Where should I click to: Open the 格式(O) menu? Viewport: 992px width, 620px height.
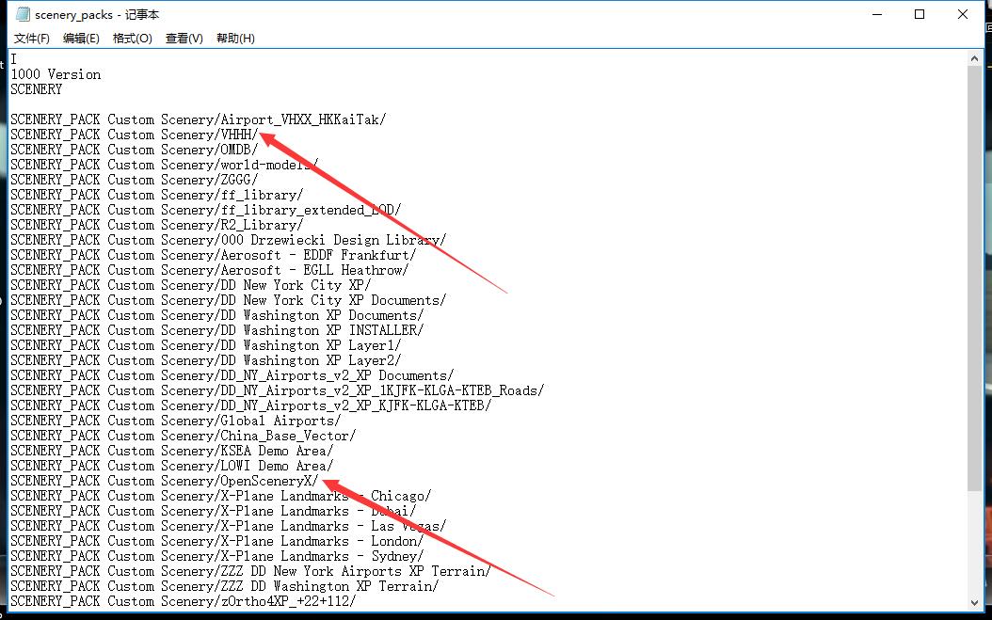pos(132,39)
